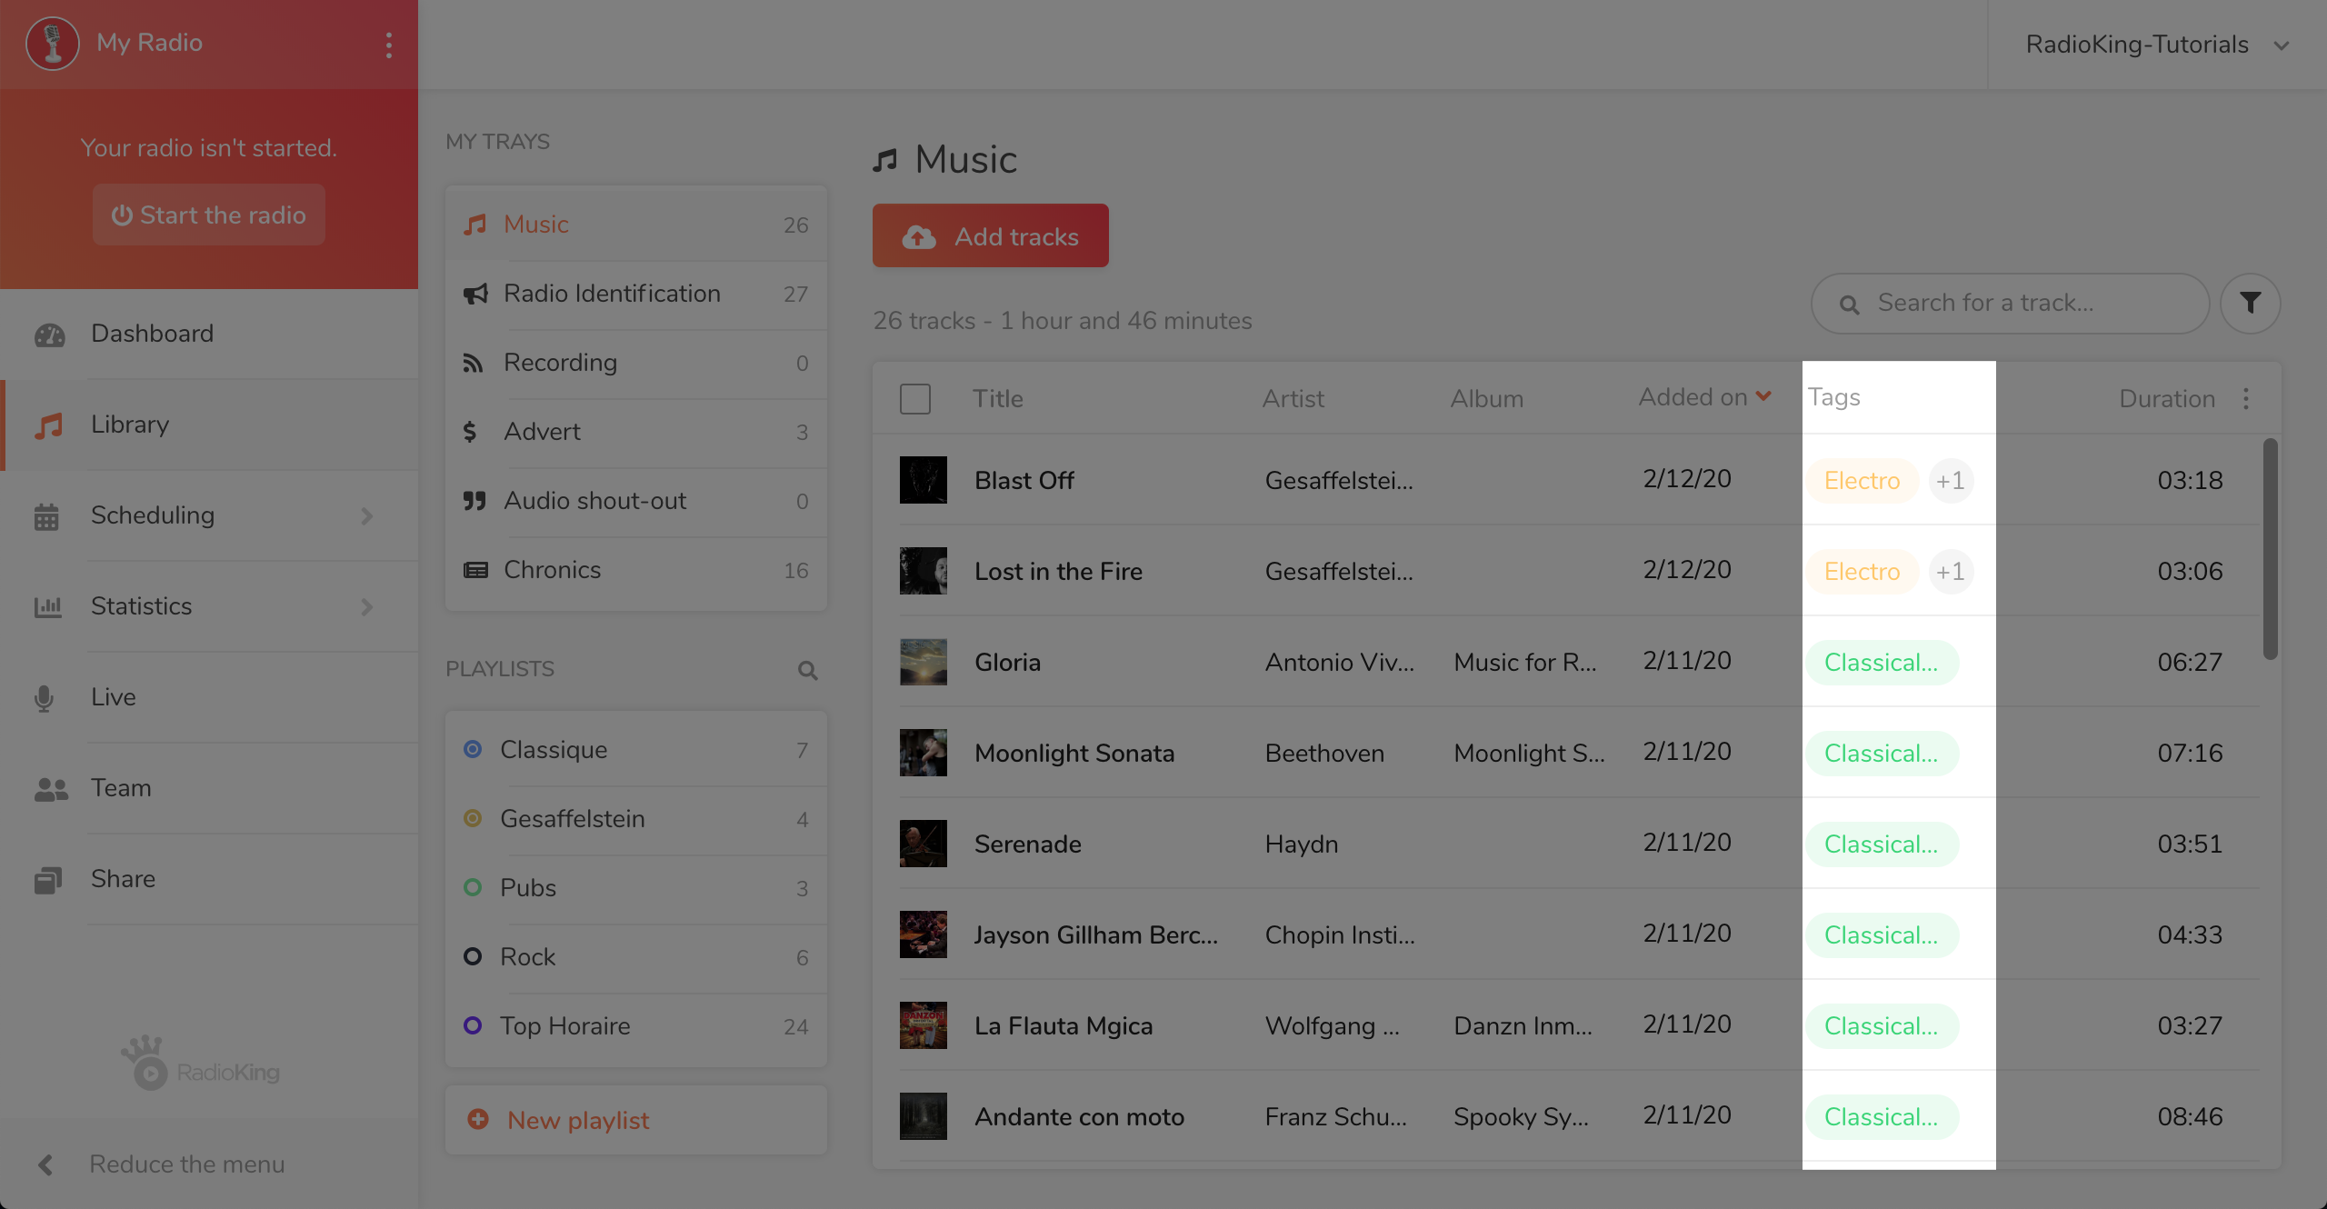Expand the Scheduling submenu chevron
The width and height of the screenshot is (2327, 1209).
point(366,515)
